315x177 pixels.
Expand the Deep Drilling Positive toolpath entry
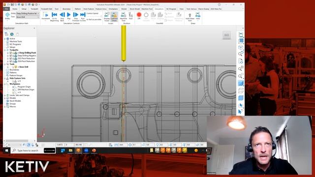[x=8, y=53]
